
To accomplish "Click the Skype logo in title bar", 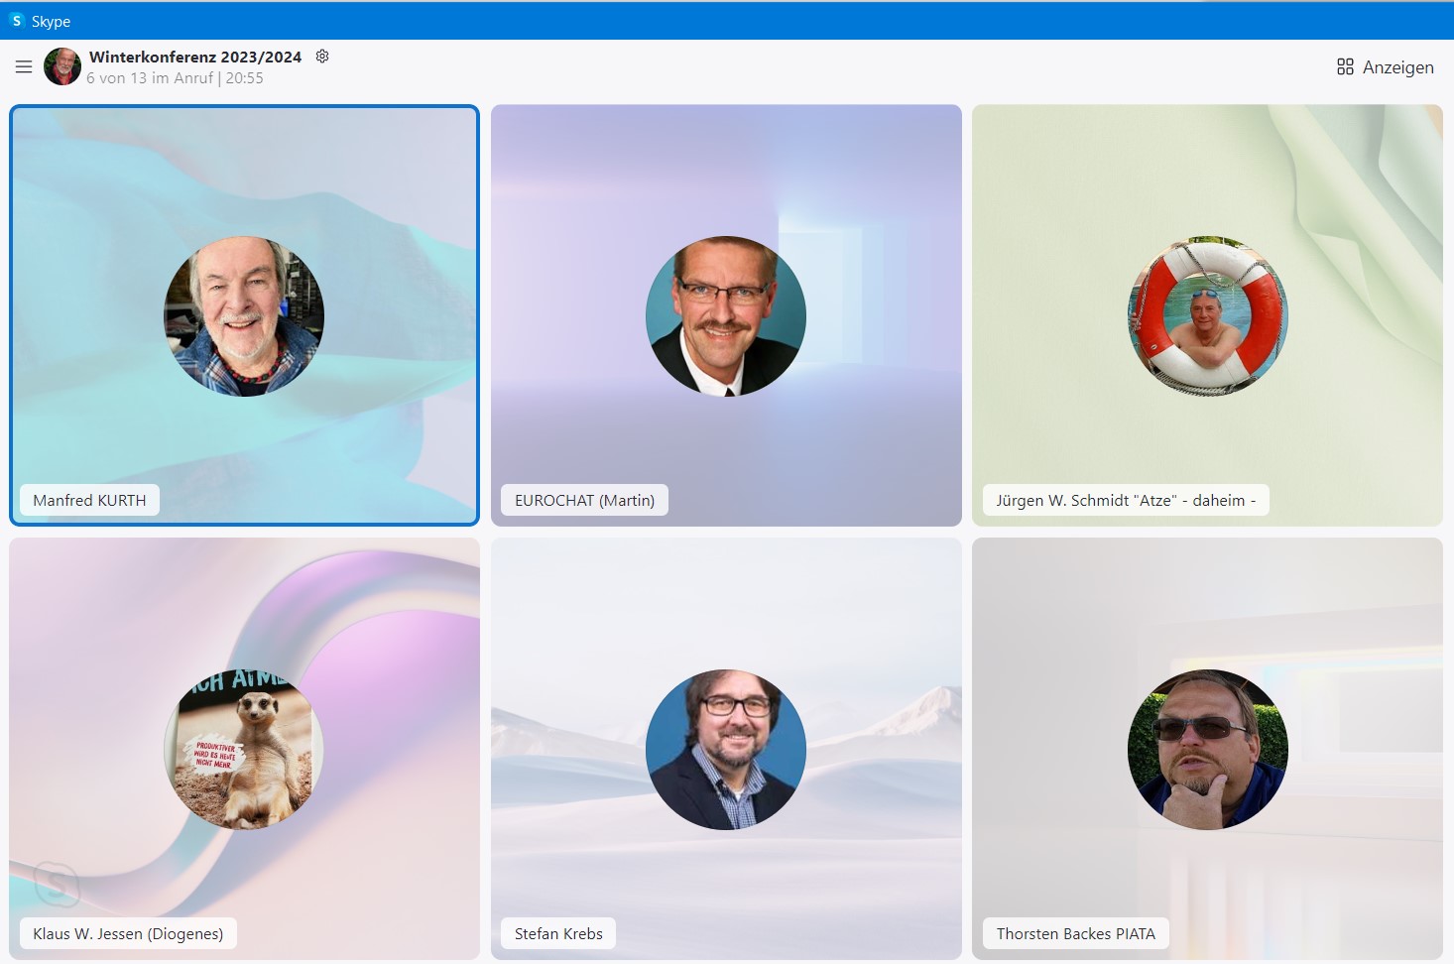I will [17, 21].
